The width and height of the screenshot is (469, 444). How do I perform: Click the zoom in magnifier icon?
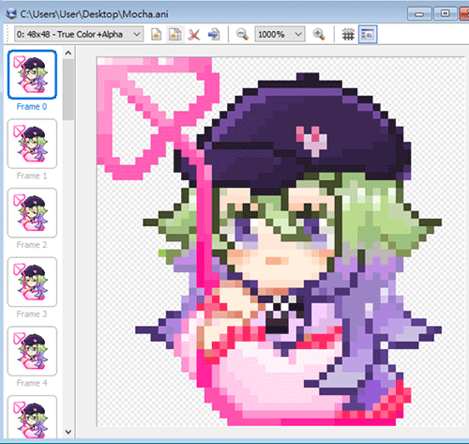coord(319,35)
